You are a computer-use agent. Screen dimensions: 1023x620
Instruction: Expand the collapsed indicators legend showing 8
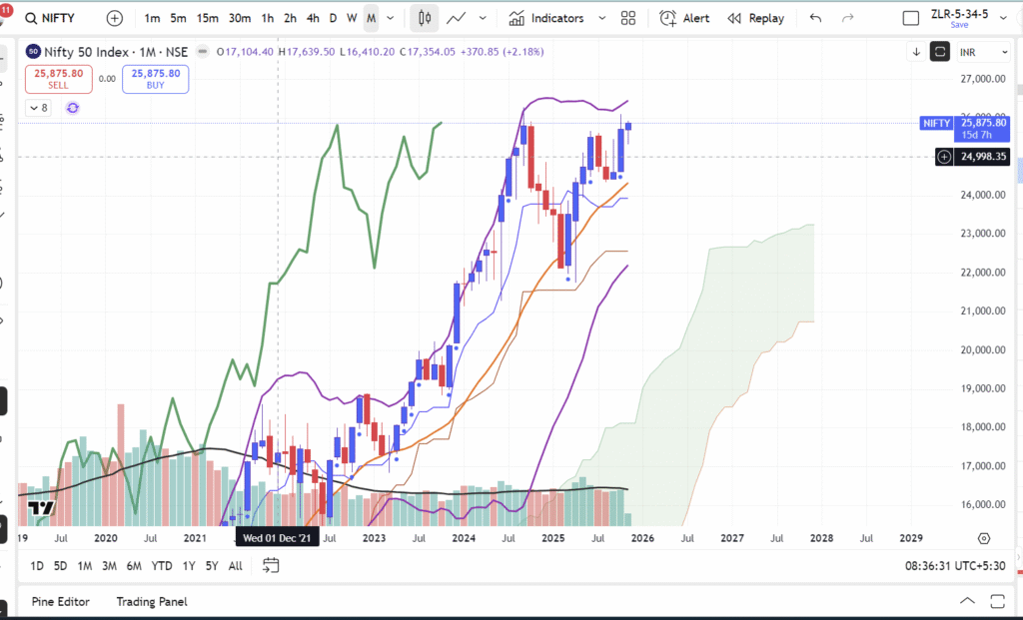(39, 108)
